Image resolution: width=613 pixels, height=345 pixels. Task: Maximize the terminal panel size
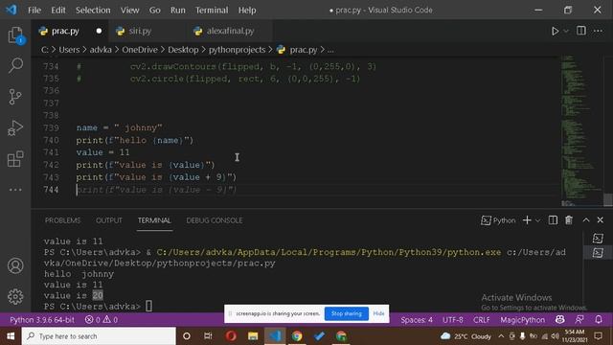[585, 220]
